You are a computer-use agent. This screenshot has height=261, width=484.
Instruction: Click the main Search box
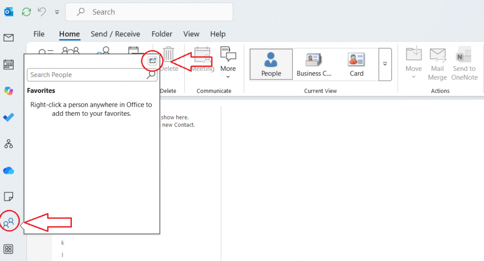[149, 12]
